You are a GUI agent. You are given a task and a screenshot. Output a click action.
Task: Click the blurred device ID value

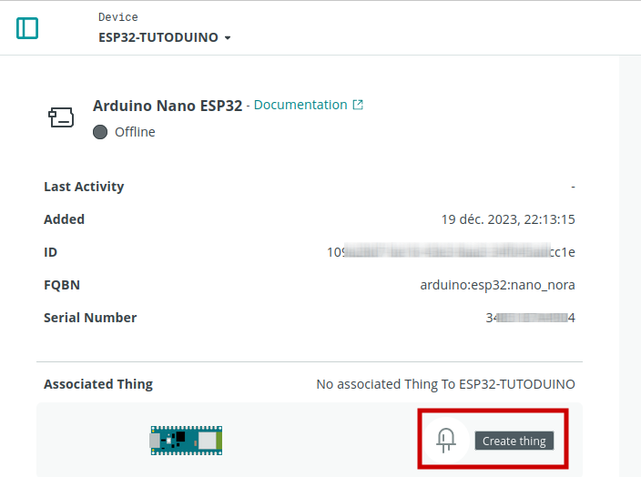(x=451, y=252)
